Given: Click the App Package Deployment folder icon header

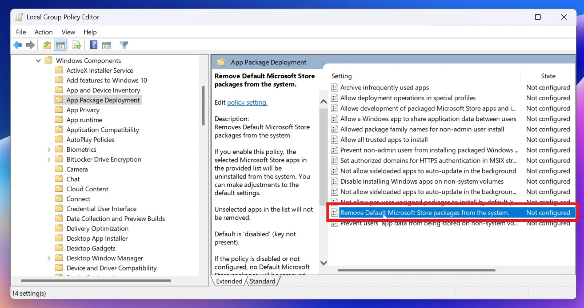Looking at the screenshot, I should pyautogui.click(x=221, y=62).
